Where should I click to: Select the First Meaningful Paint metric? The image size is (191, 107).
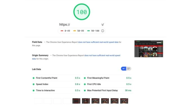pyautogui.click(x=108, y=78)
